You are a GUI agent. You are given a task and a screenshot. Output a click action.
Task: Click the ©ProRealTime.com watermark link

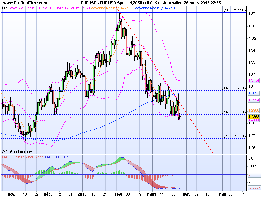[x=16, y=152]
